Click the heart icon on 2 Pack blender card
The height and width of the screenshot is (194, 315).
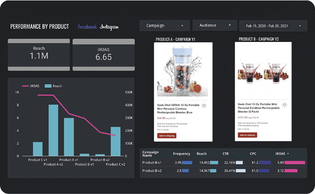coord(284,105)
